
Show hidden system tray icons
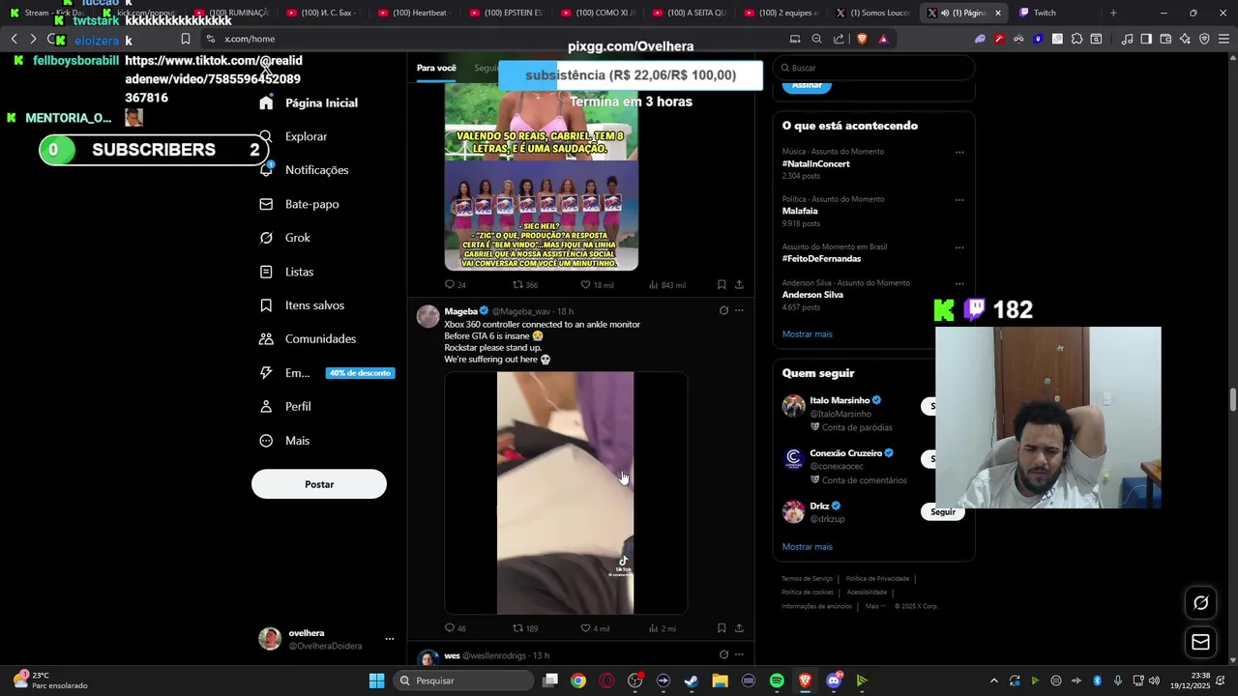pos(993,681)
